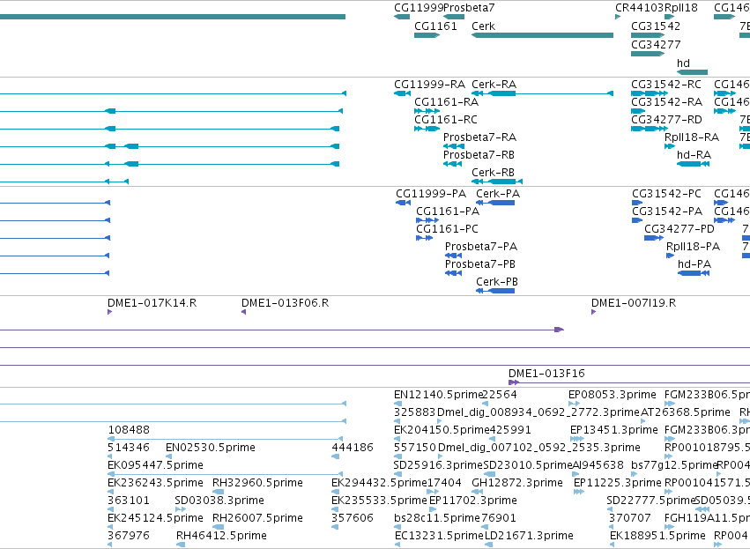The image size is (750, 549).
Task: Select the EP08053.3prime EST
Action: pos(574,404)
